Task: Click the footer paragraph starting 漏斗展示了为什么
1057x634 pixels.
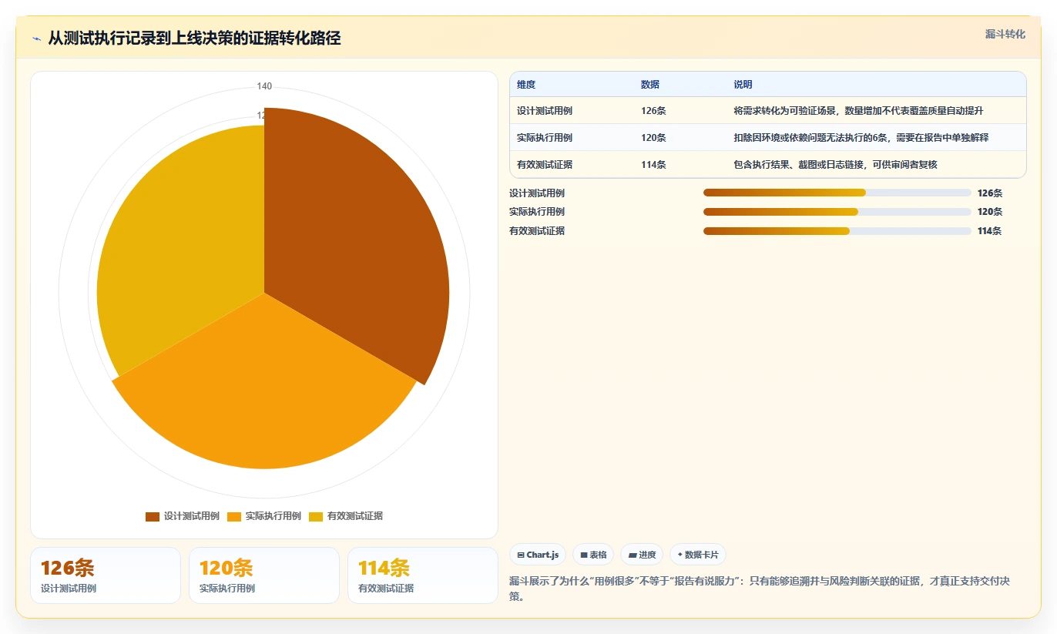Action: tap(760, 589)
